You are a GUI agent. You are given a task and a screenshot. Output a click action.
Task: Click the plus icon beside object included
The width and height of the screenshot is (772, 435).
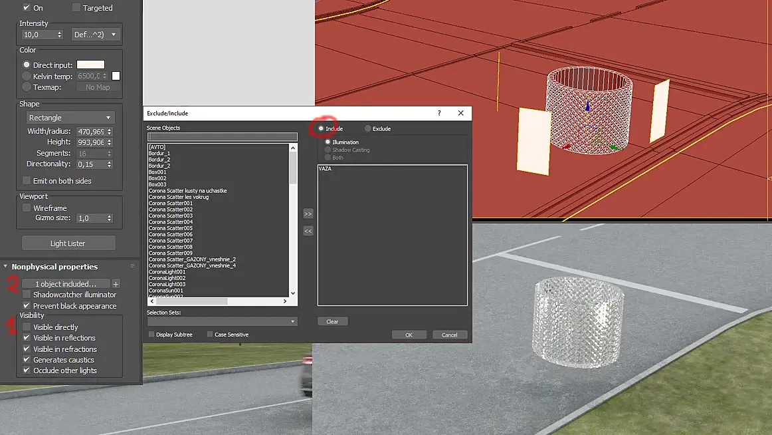116,284
